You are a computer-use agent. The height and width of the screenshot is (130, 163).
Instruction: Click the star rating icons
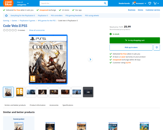tap(10, 30)
